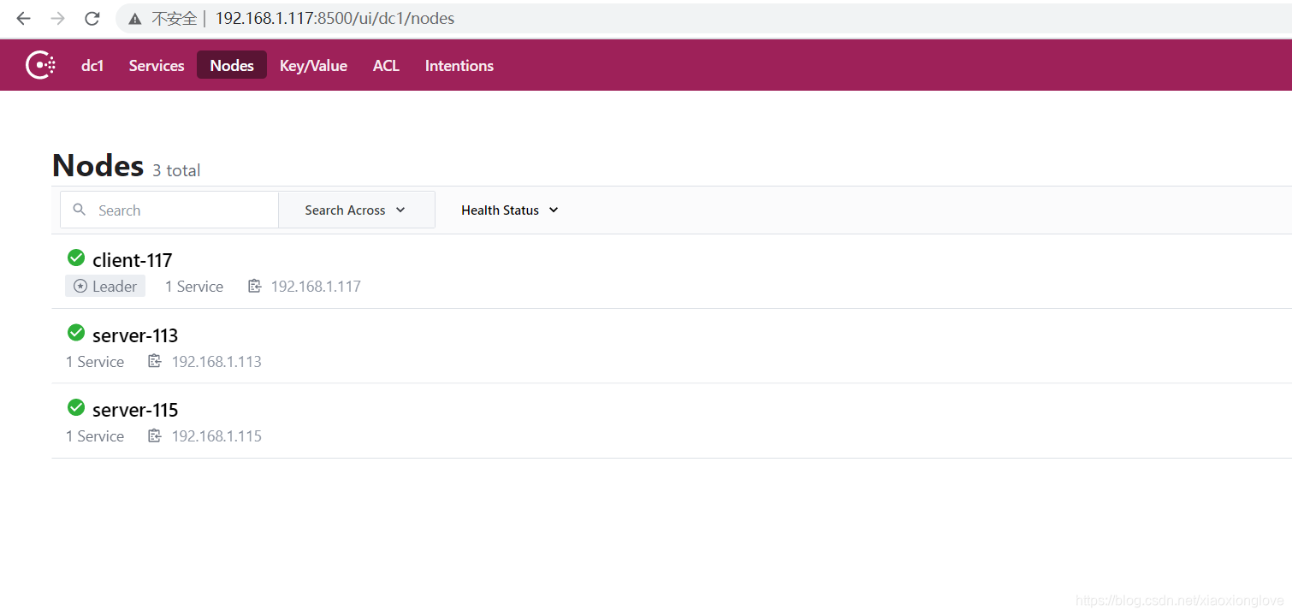Open the Key/Value section
Viewport: 1292px width, 616px height.
point(313,64)
